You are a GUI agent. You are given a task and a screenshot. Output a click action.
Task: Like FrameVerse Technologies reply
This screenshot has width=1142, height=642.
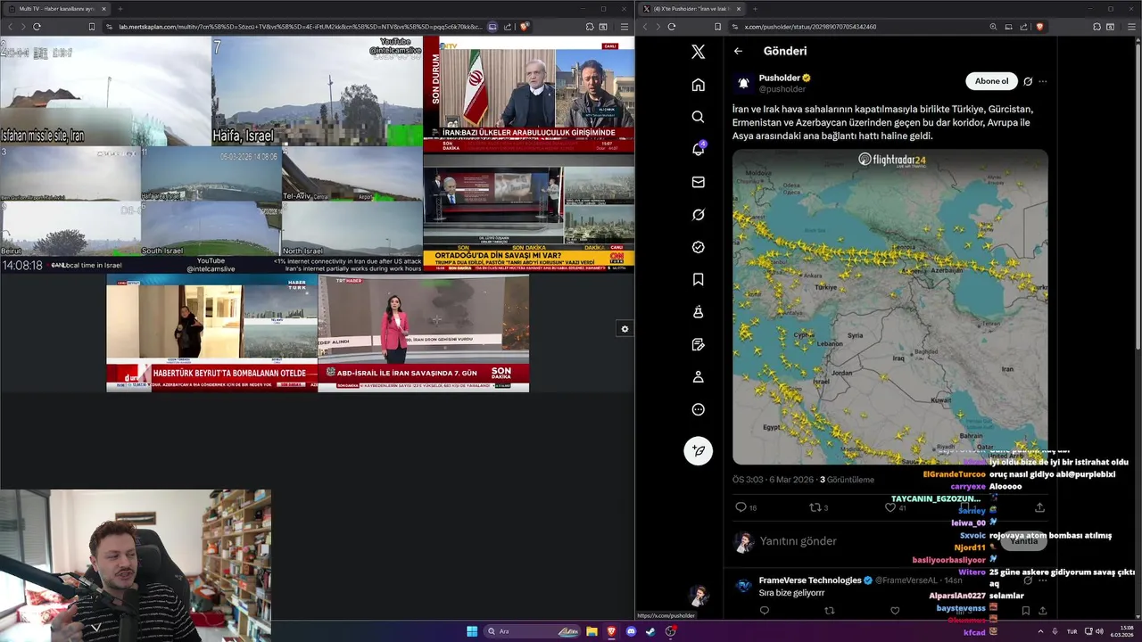(895, 611)
